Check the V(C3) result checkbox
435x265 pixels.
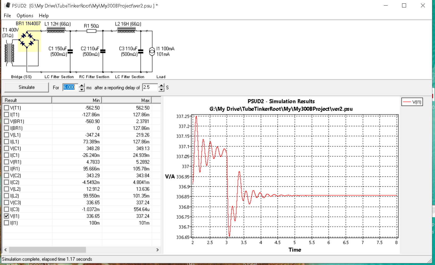click(7, 202)
